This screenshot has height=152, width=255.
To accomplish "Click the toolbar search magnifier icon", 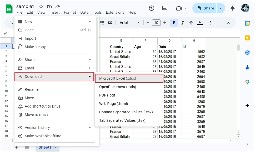I will (11, 23).
